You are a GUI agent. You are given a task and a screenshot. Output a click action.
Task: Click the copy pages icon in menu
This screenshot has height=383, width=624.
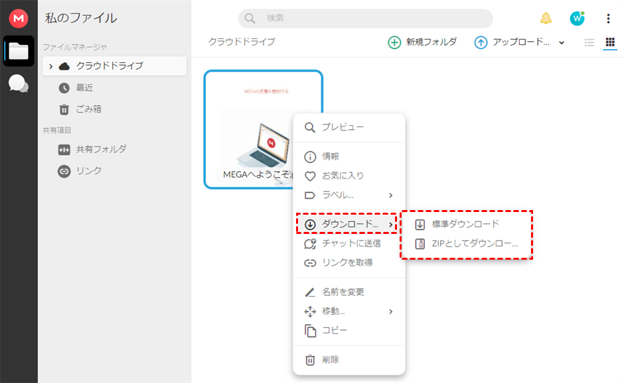click(x=311, y=331)
